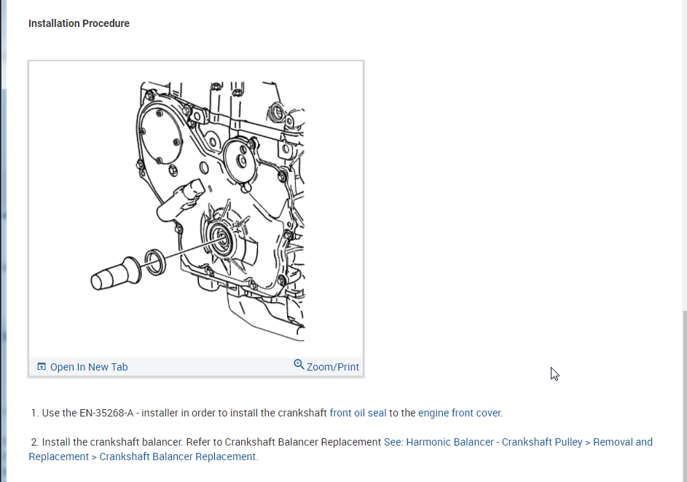Open the diagram via Open In New Tab text
Screen dimensions: 687x482
click(89, 367)
